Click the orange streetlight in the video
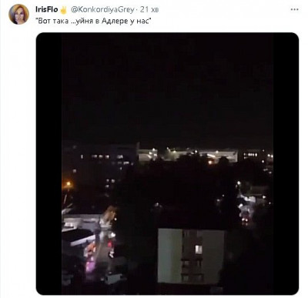This screenshot has height=298, width=308. [68, 184]
